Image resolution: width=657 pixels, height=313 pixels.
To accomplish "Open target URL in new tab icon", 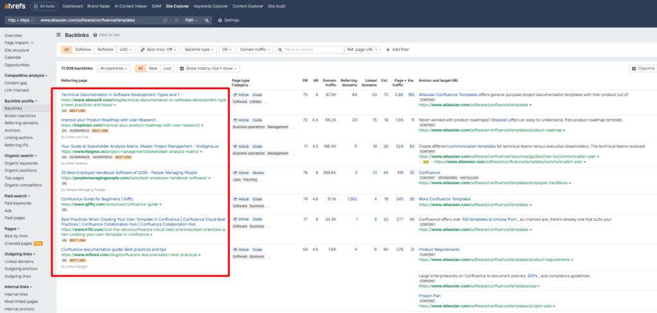I will (x=166, y=20).
